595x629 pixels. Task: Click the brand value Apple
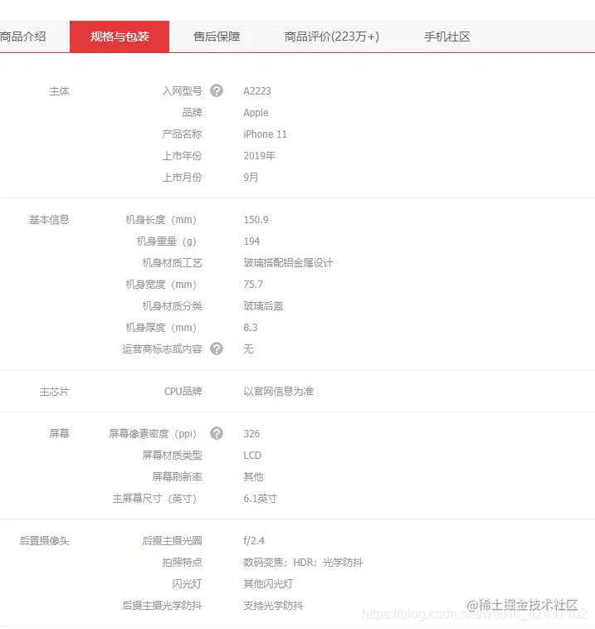256,113
